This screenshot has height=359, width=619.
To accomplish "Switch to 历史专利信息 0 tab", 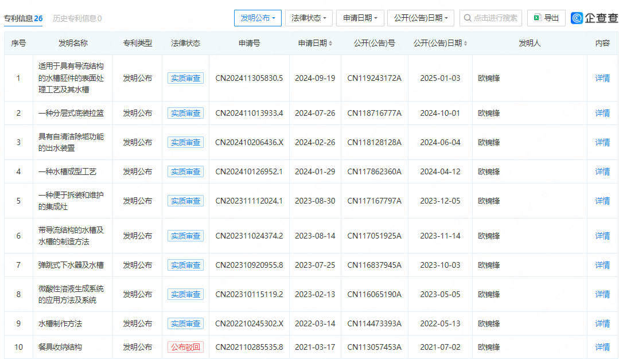I will coord(77,18).
